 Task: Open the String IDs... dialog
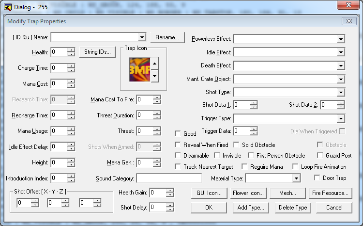tap(97, 52)
